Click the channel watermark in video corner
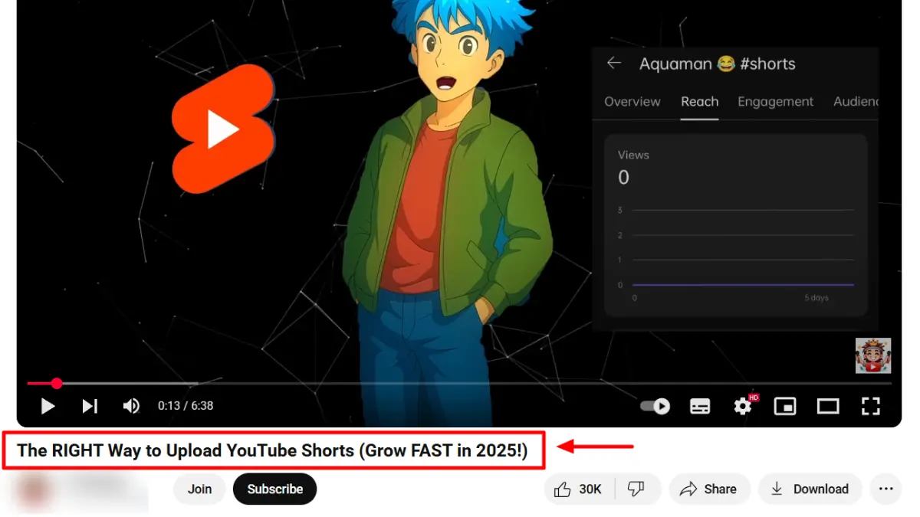Screen dimensions: 920x517 [873, 355]
